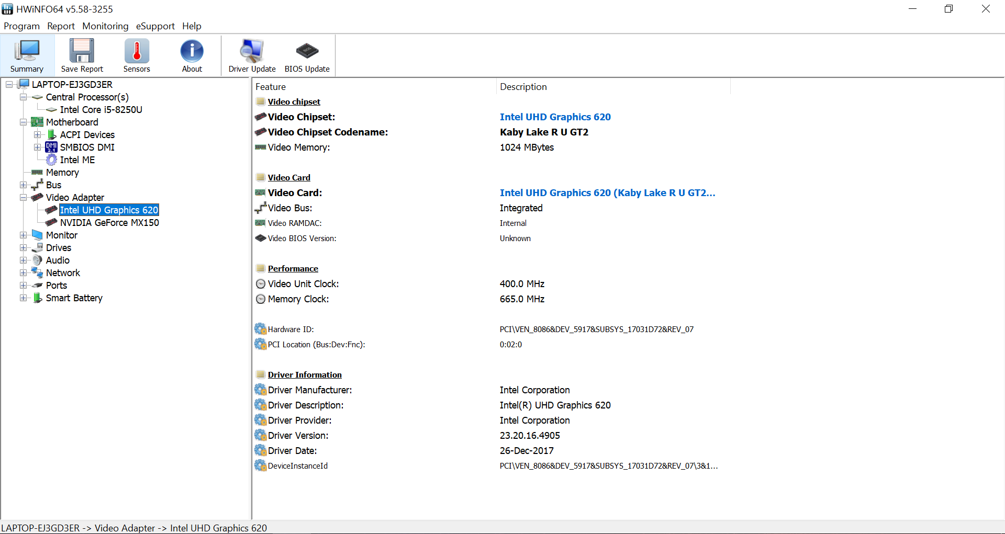Screen dimensions: 1005x534
Task: Expand the Smart Battery node
Action: point(23,298)
